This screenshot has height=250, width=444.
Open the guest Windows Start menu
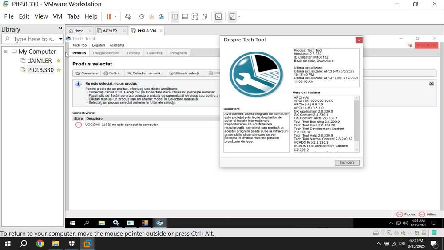coord(72,223)
